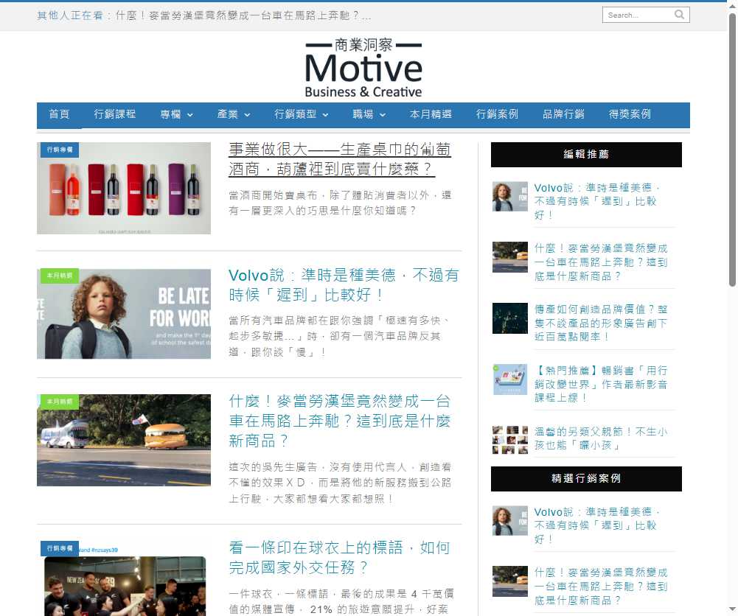Open the 行銷課程 menu item
This screenshot has height=616, width=738.
point(115,115)
